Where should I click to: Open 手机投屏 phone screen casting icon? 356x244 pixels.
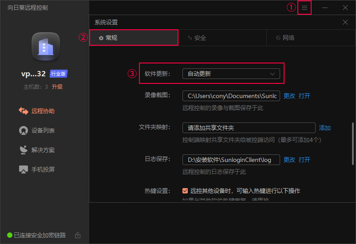click(24, 169)
